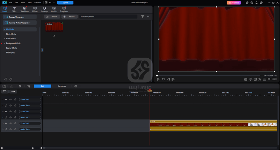Open the Transitions room

24,9
